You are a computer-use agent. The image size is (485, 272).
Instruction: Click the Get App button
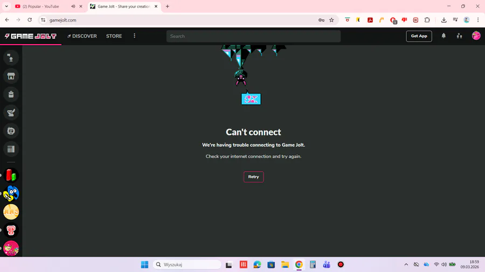coord(419,36)
